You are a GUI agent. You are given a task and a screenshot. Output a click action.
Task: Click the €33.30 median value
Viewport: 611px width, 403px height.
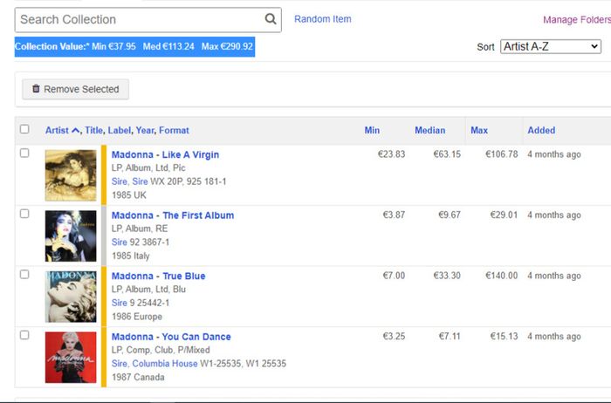click(447, 276)
